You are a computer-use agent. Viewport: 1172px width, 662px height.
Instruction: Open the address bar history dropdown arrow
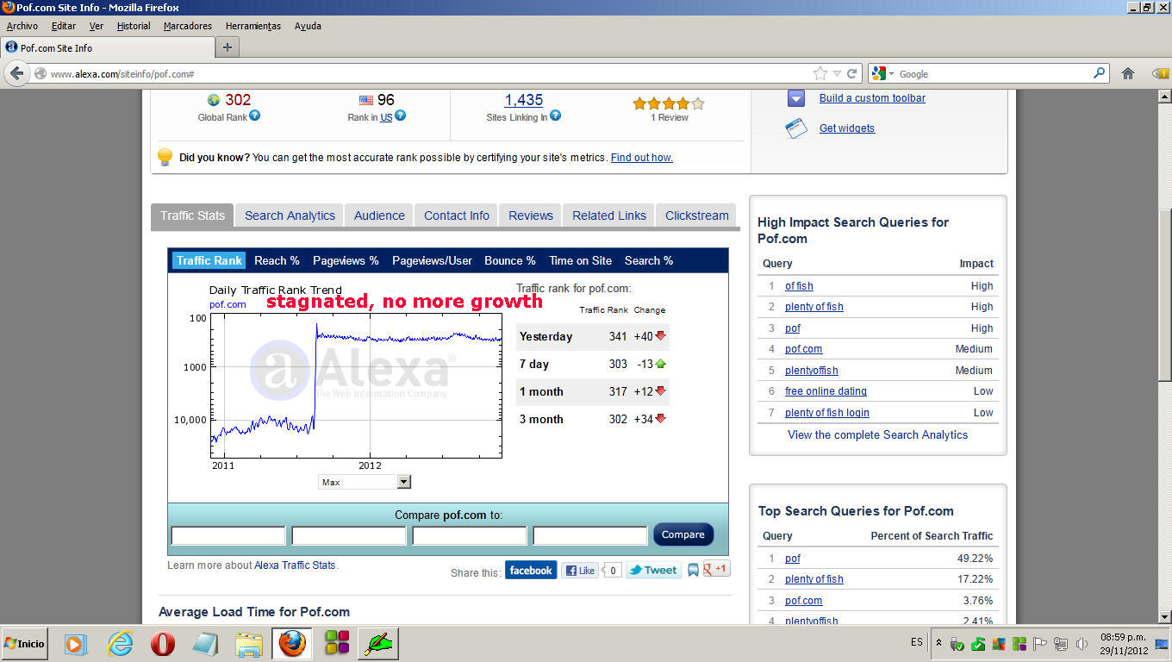point(836,73)
